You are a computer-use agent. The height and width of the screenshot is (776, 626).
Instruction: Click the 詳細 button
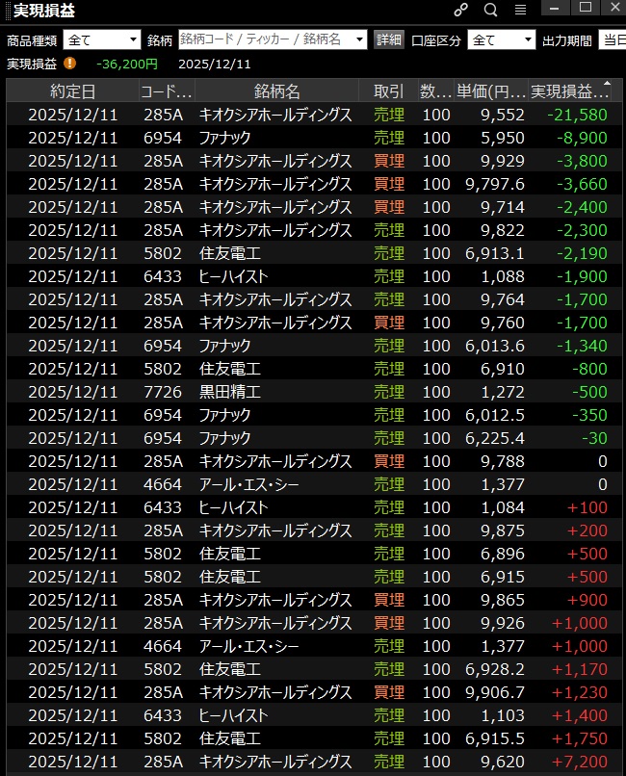(389, 39)
